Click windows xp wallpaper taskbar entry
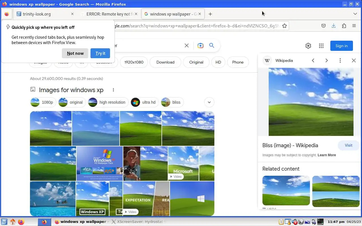362x226 pixels. tap(81, 222)
